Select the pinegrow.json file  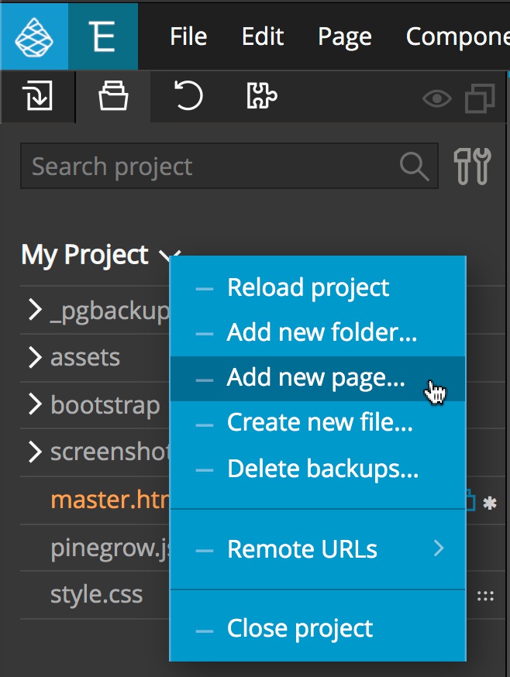tap(110, 548)
